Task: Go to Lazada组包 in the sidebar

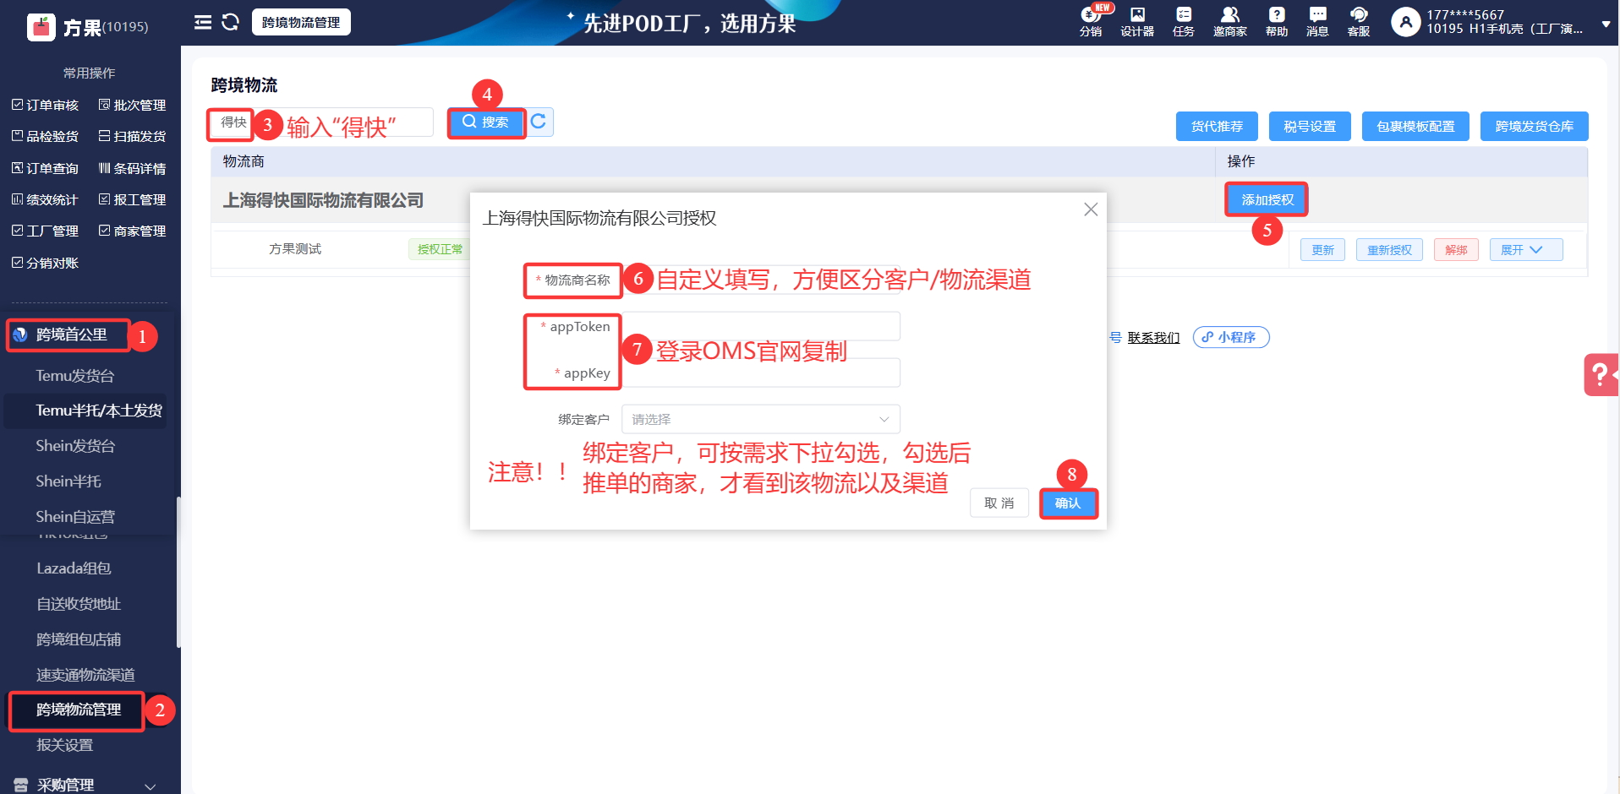Action: coord(74,568)
